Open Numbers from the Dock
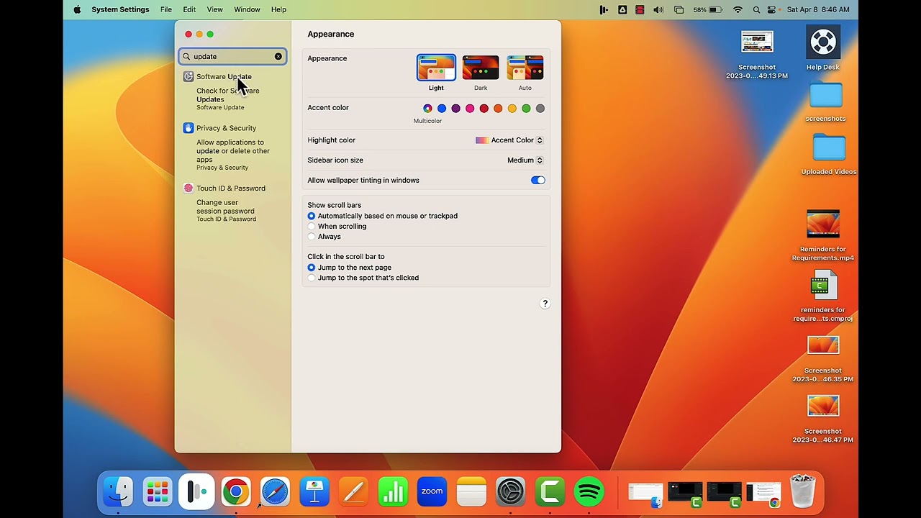 (x=393, y=492)
